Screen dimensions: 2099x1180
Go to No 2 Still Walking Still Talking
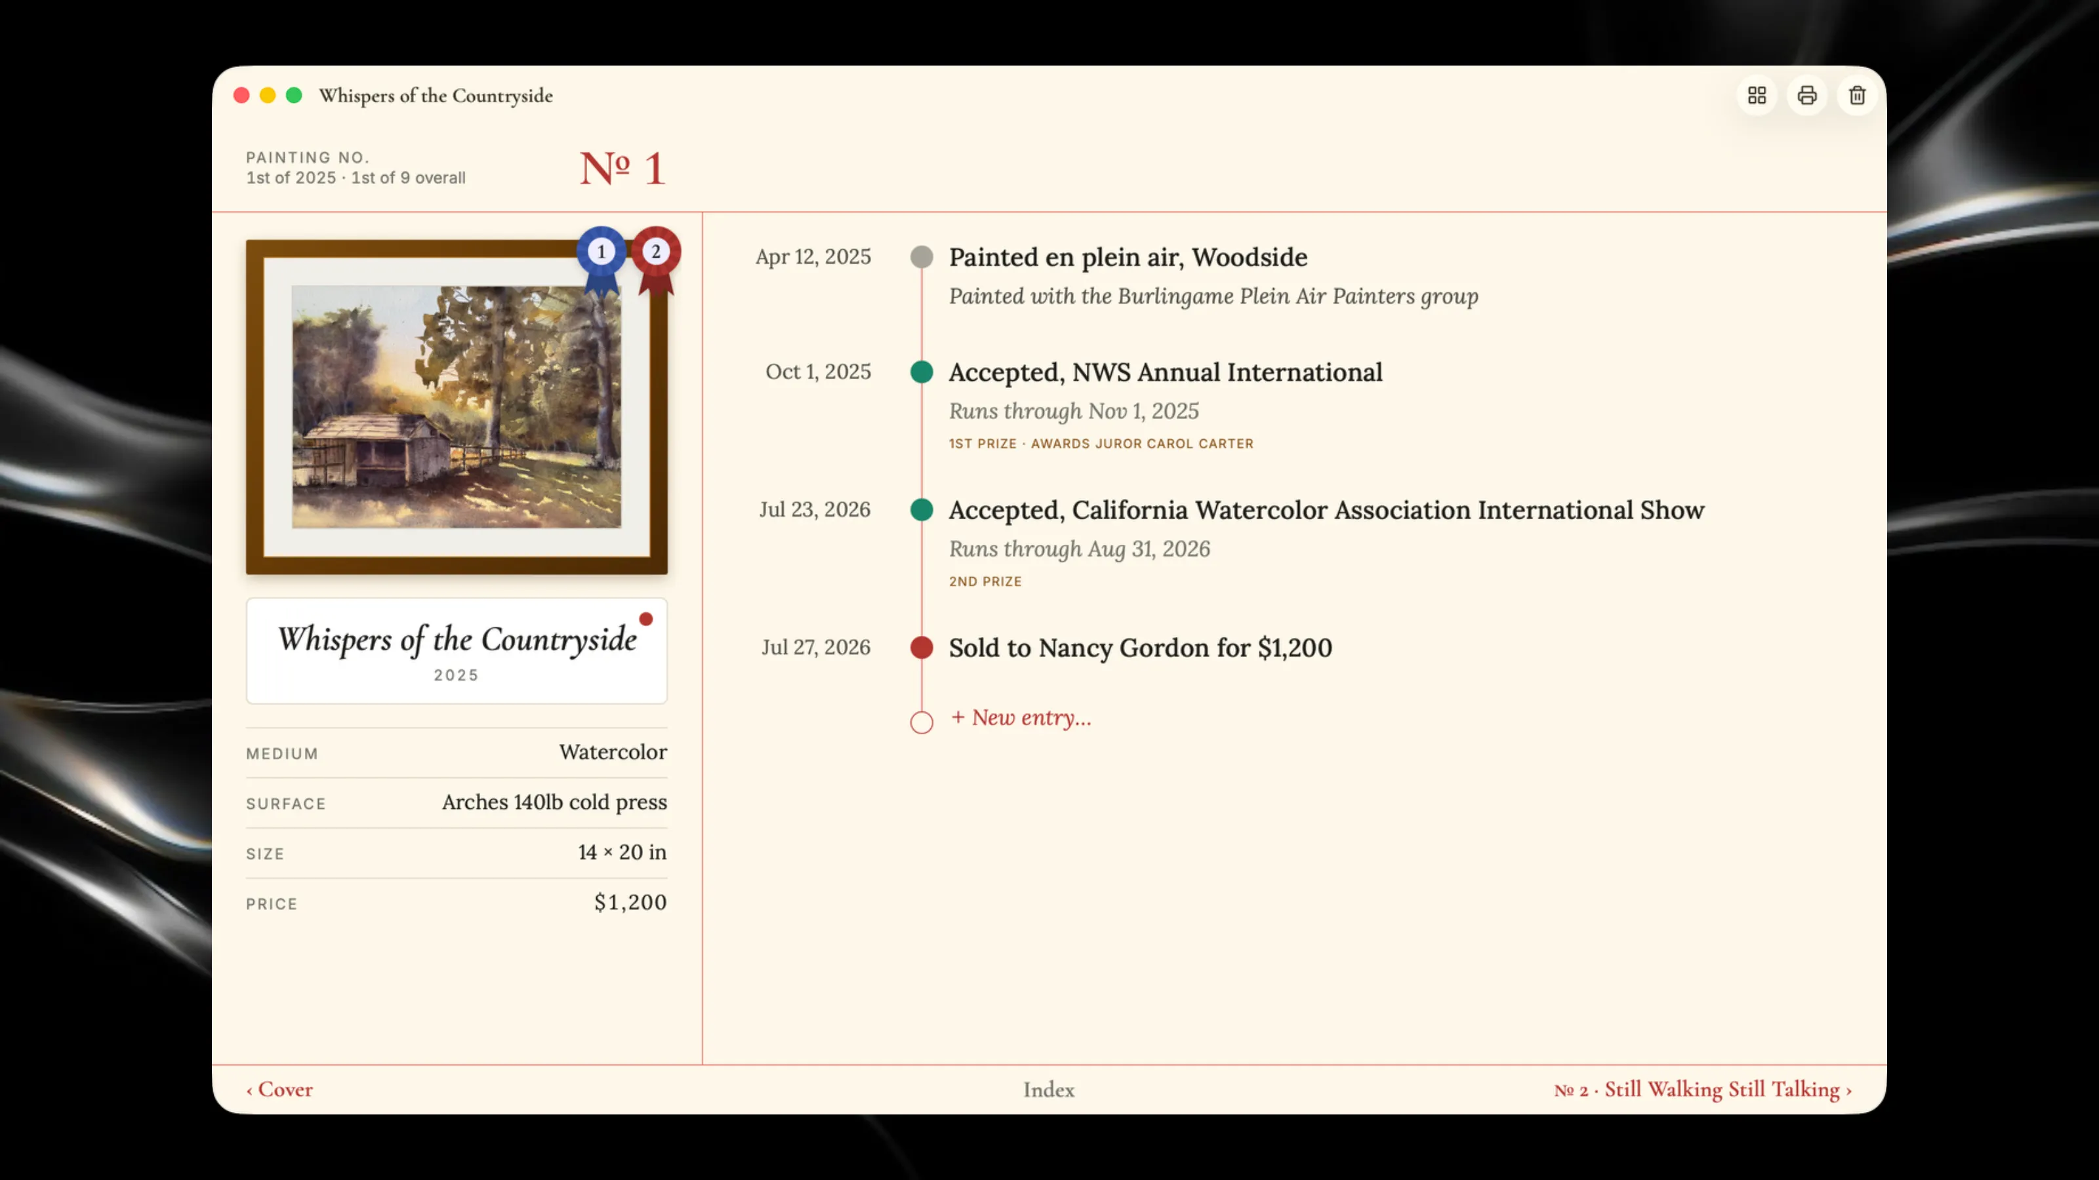pos(1703,1090)
